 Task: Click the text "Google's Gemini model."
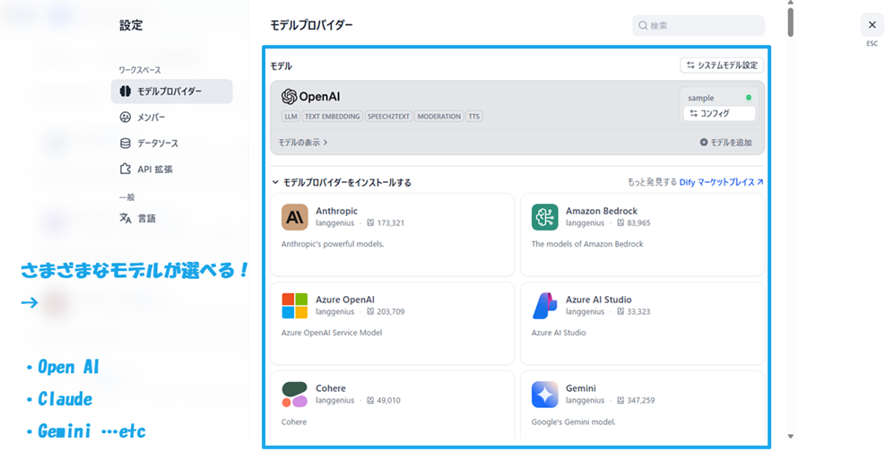point(574,422)
